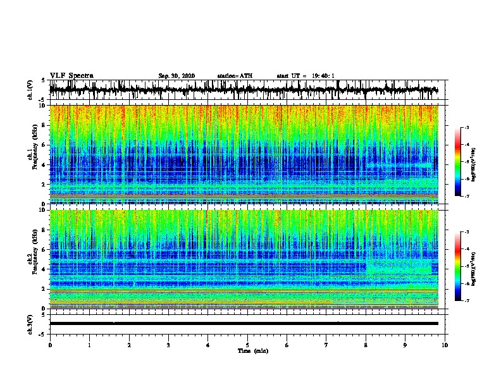Click the ch.1 spectrogram "10" kHz tick label
501x387 pixels.
43,106
